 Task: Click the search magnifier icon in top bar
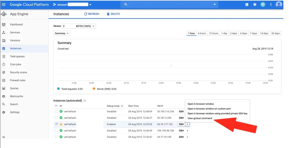(x=126, y=4)
